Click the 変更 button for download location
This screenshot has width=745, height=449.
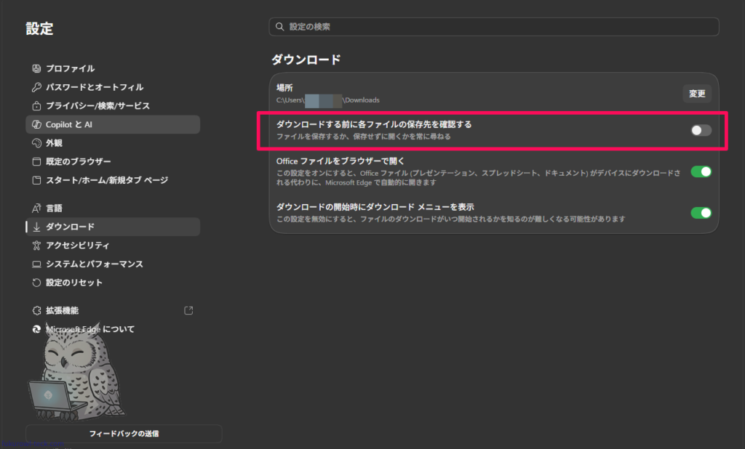coord(697,94)
